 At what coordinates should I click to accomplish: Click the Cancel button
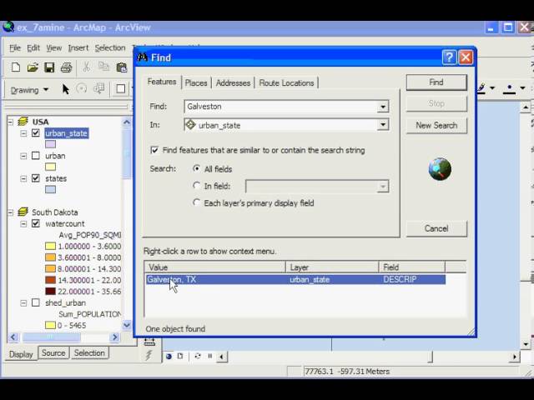tap(436, 228)
